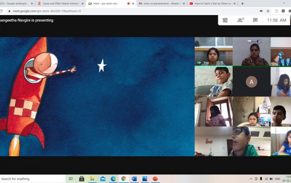This screenshot has height=183, width=291.
Task: View site info via the lock icon
Action: tap(9, 11)
